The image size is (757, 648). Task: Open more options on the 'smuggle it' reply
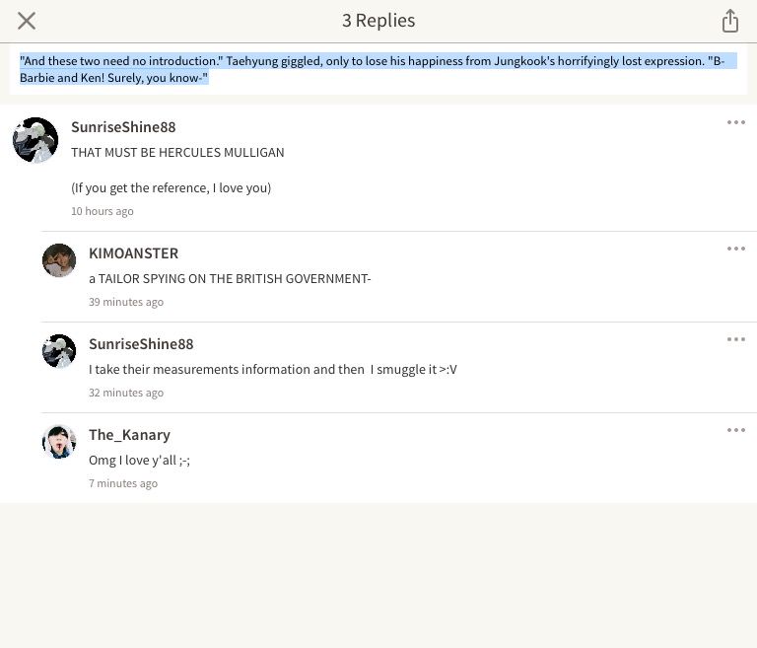click(x=735, y=339)
